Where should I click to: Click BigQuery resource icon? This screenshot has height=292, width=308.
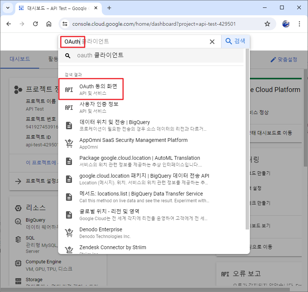click(x=18, y=222)
